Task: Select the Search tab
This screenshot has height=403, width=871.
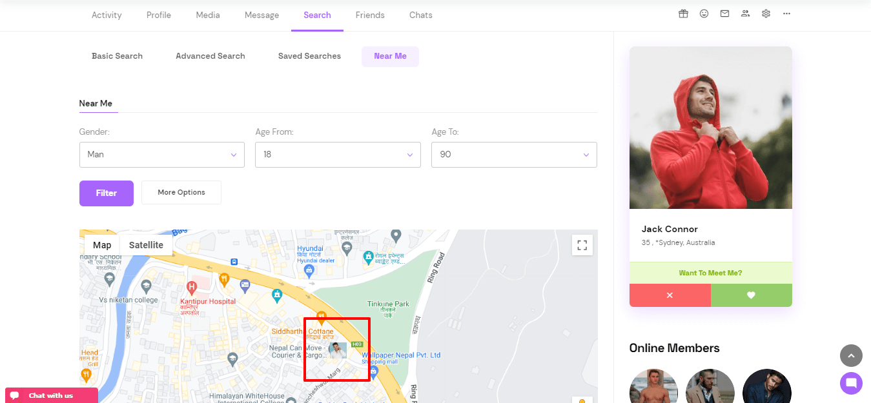Action: click(x=317, y=15)
